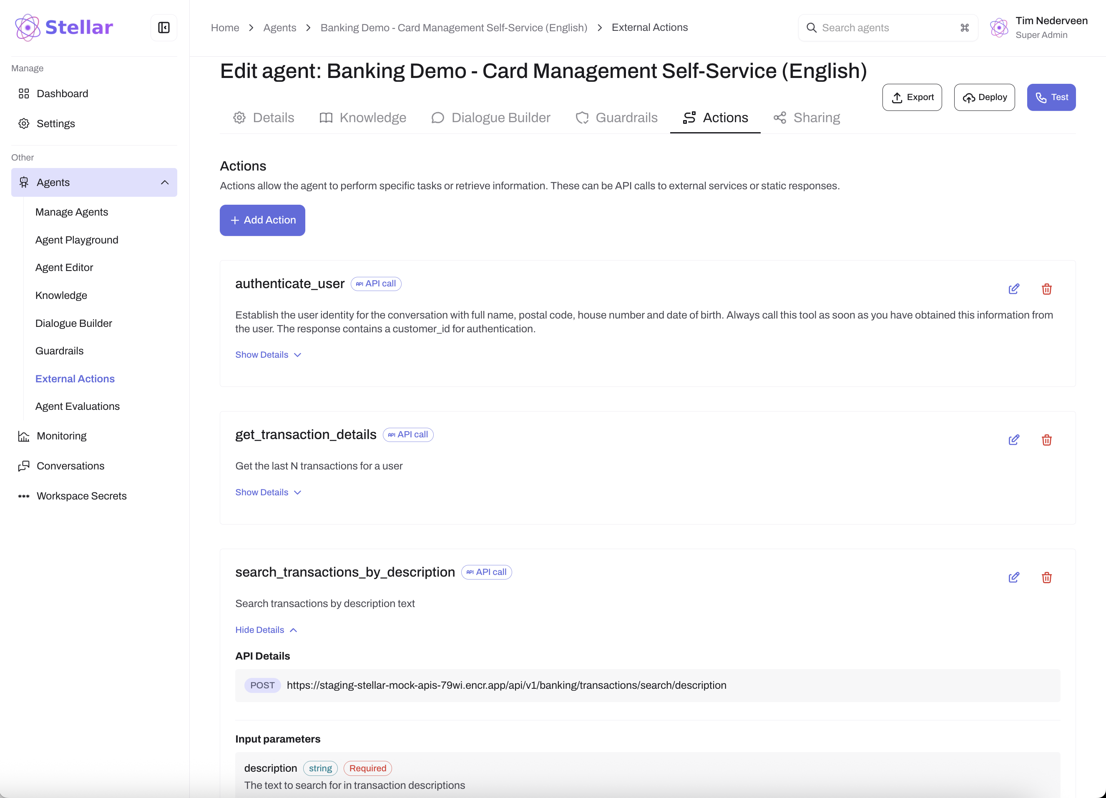Click the Add Action button
Image resolution: width=1106 pixels, height=798 pixels.
[262, 220]
